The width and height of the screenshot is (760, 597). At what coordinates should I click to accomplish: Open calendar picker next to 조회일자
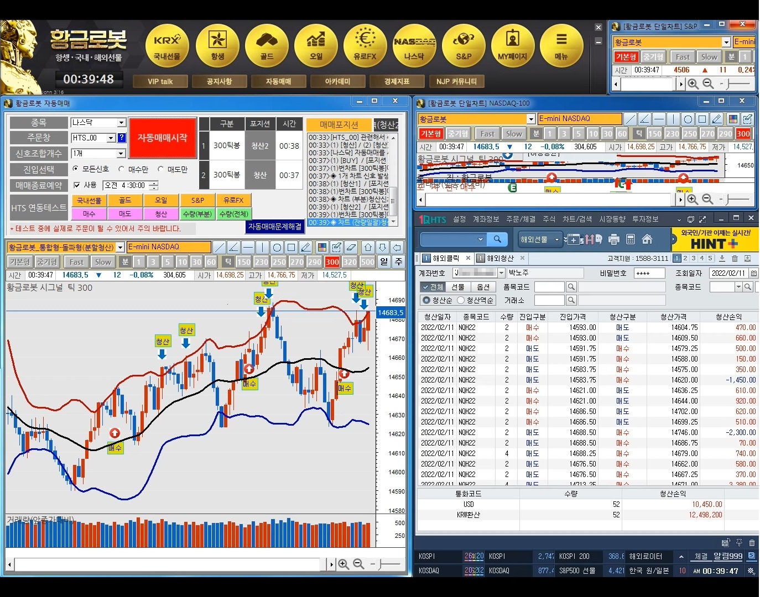click(x=754, y=273)
